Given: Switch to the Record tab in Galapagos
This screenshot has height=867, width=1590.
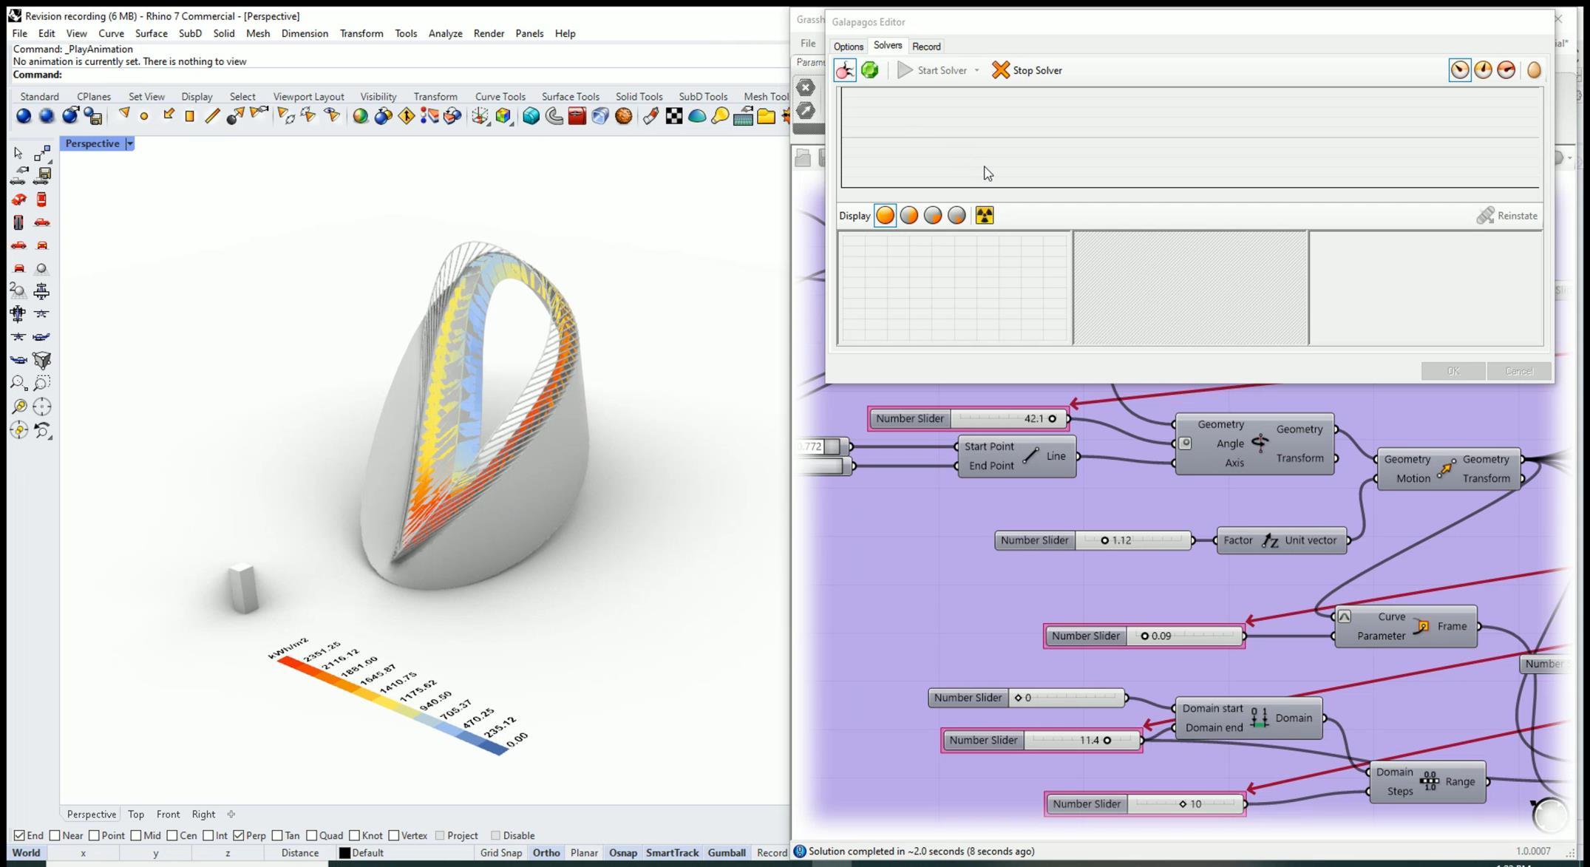Looking at the screenshot, I should [x=925, y=47].
